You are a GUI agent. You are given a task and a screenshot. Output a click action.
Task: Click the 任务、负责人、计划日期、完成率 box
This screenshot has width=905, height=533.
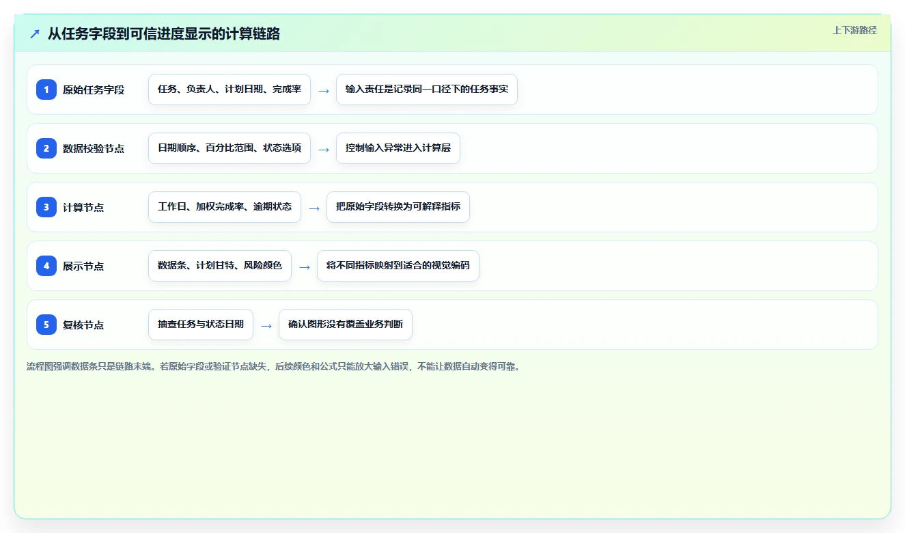tap(229, 90)
